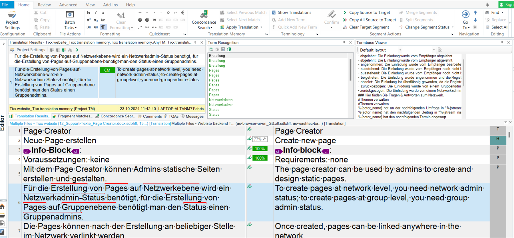Insert the TM trademark symbol
The height and width of the screenshot is (238, 514).
(154, 20)
